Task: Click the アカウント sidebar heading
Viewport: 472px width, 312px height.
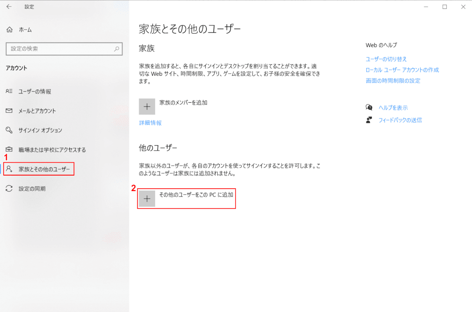Action: tap(16, 68)
